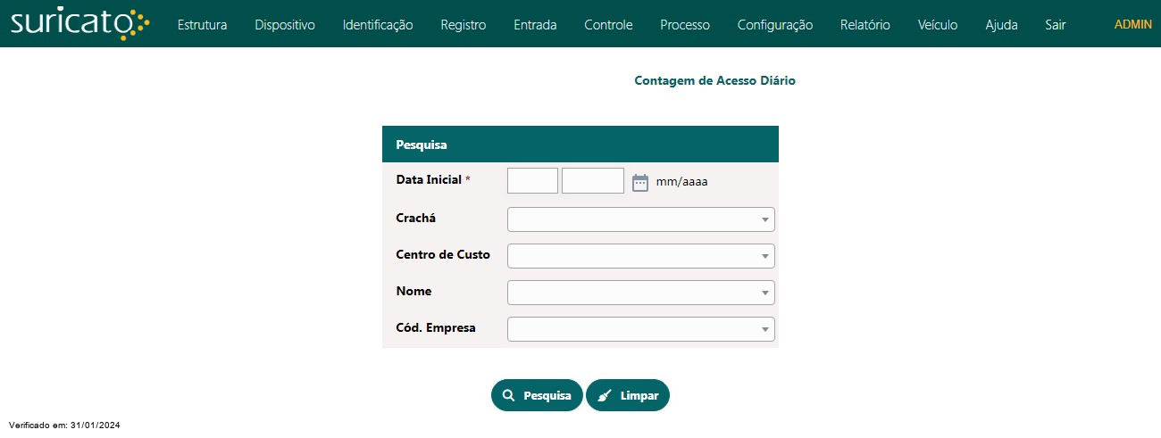Open the Relatório menu
1161x438 pixels.
click(x=865, y=25)
